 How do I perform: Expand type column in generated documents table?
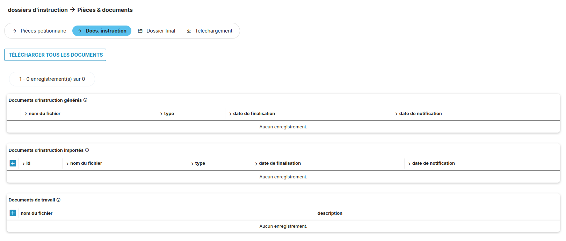161,114
